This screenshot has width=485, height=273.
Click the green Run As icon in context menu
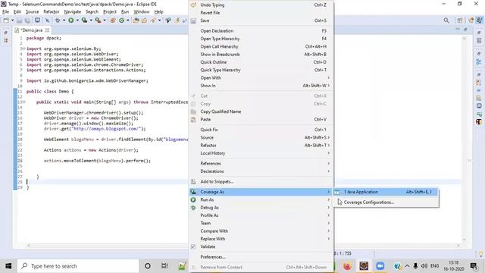(x=193, y=199)
